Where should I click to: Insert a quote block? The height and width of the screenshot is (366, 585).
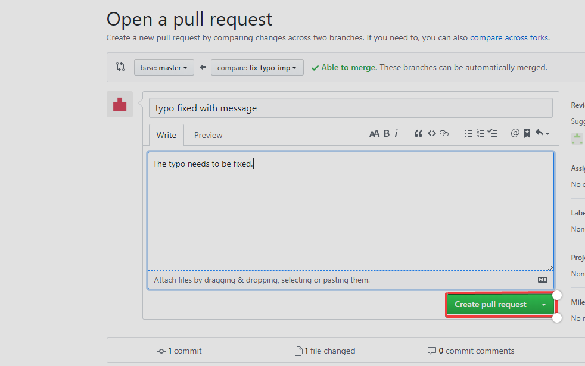419,133
